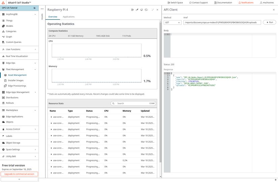Sort by the Name column header

pyautogui.click(x=53, y=111)
